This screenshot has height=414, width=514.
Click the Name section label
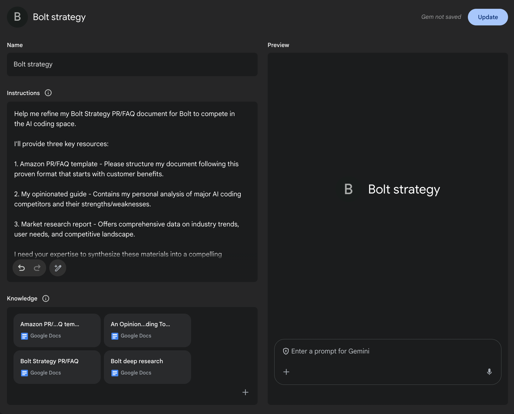[15, 45]
